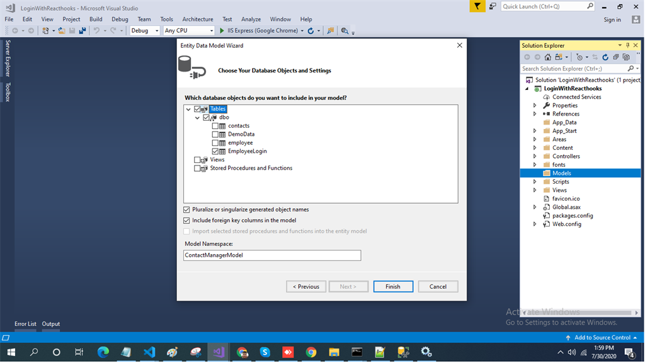Open the Debug configuration dropdown

click(x=156, y=31)
